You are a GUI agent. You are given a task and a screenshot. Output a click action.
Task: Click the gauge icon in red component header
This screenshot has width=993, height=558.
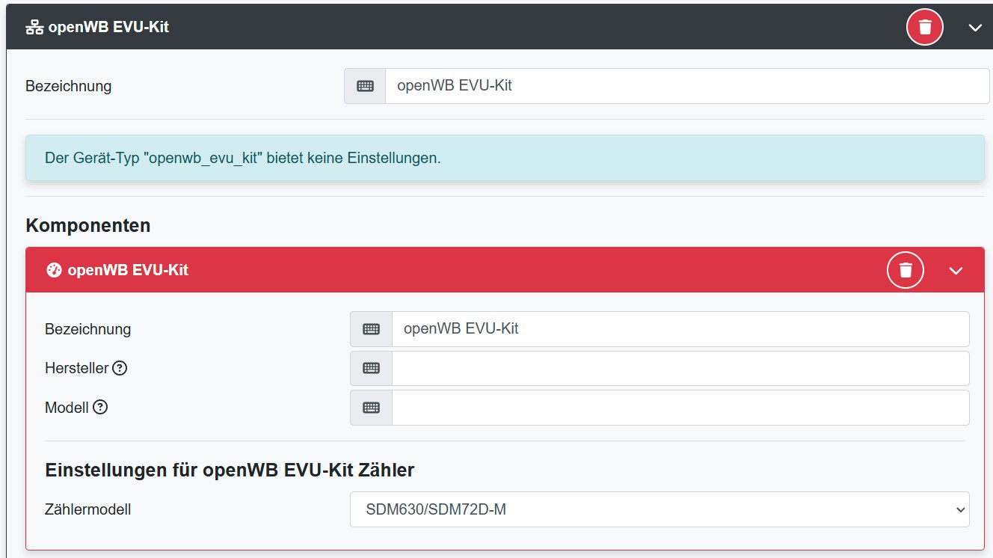54,270
